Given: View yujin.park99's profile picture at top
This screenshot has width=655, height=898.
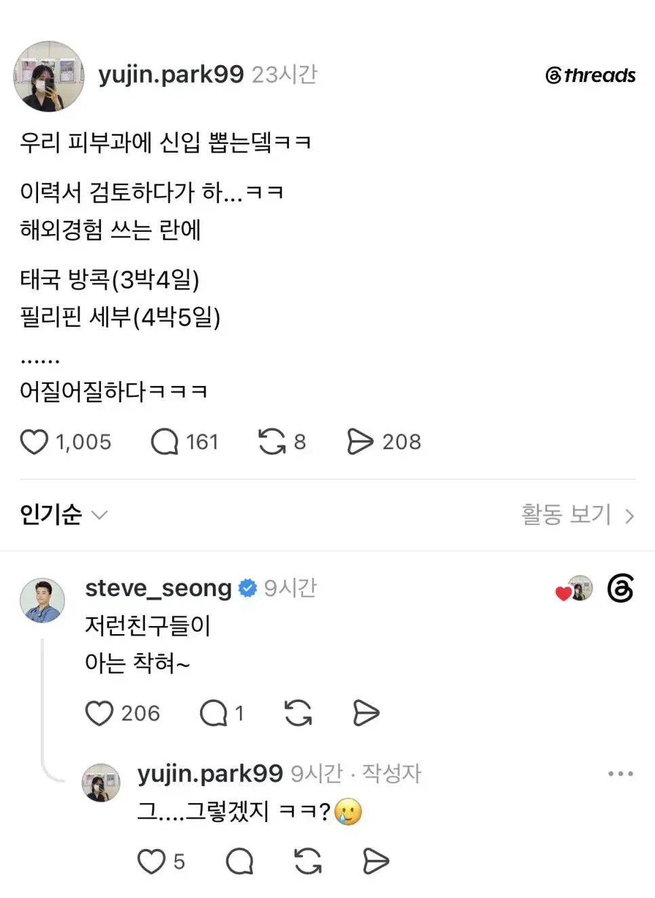Looking at the screenshot, I should [49, 76].
